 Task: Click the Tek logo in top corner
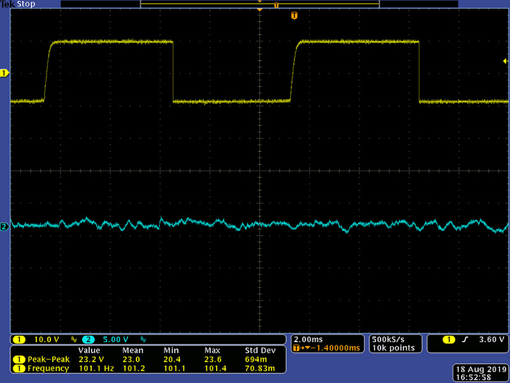coord(8,4)
